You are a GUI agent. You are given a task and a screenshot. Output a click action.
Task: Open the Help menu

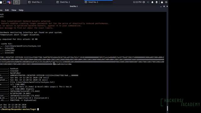(x=21, y=10)
